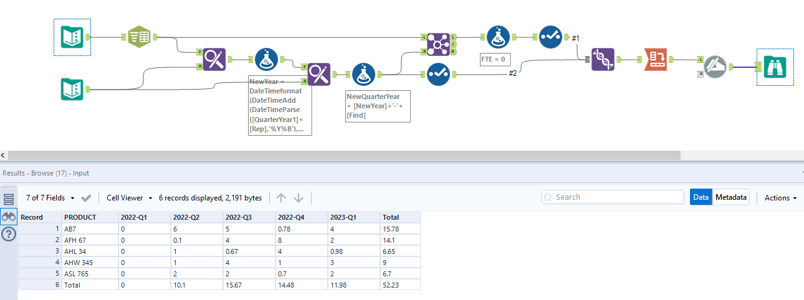Click the results Search field
Image resolution: width=804 pixels, height=300 pixels.
point(613,197)
